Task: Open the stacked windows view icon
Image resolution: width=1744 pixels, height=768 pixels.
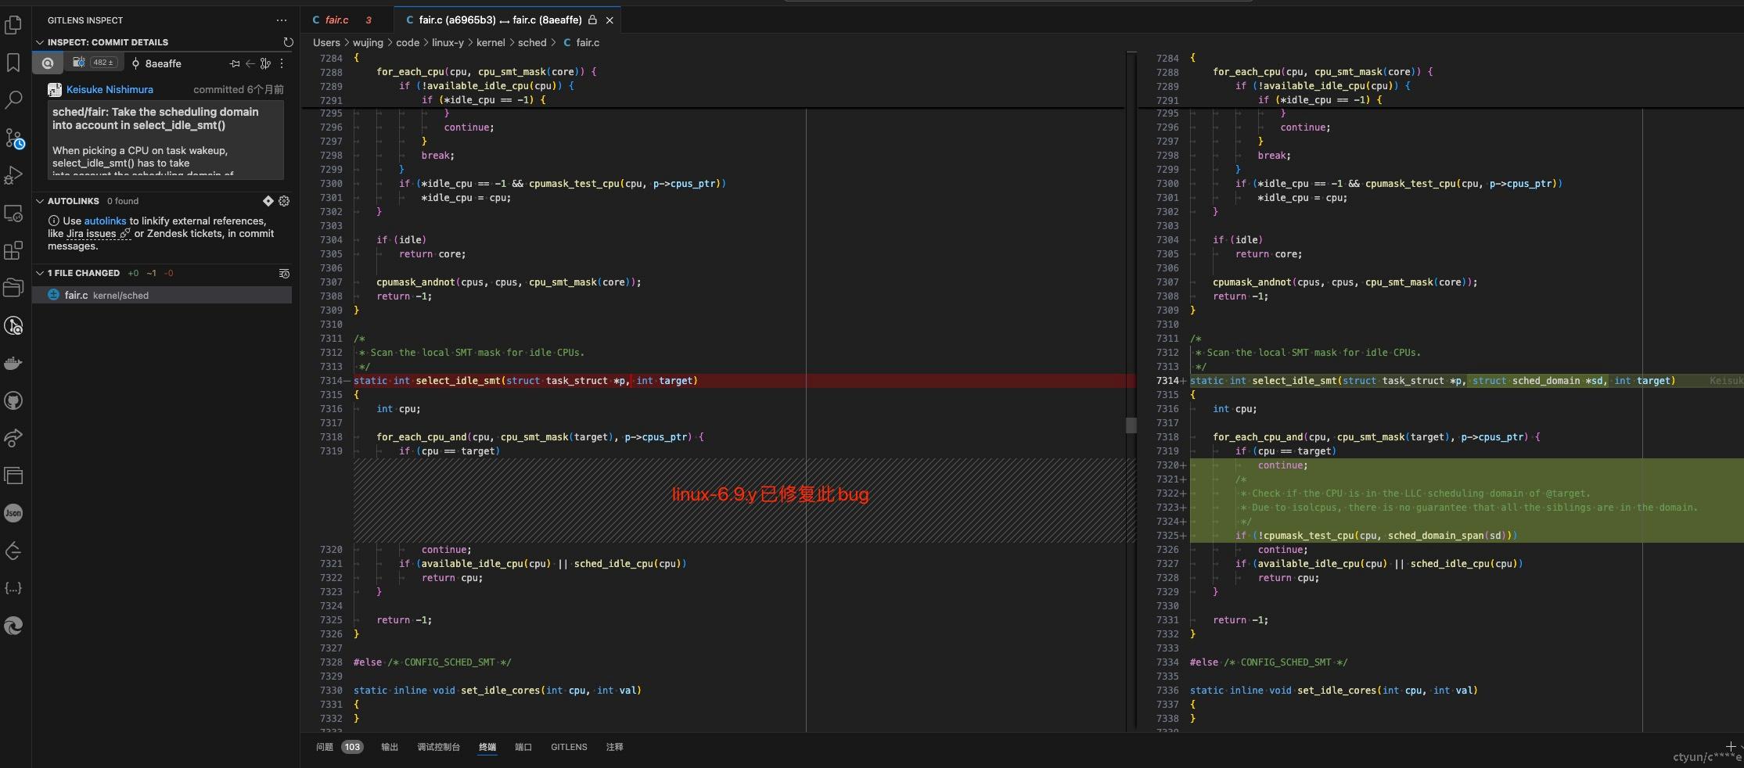Action: tap(13, 476)
